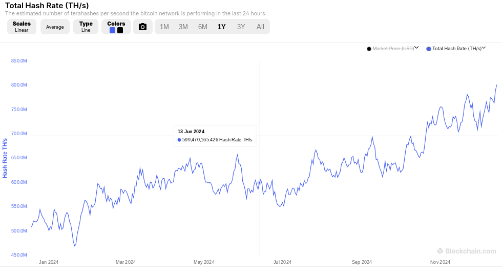Switch to the 1M time range
Viewport: 502px width, 274px height.
[164, 27]
